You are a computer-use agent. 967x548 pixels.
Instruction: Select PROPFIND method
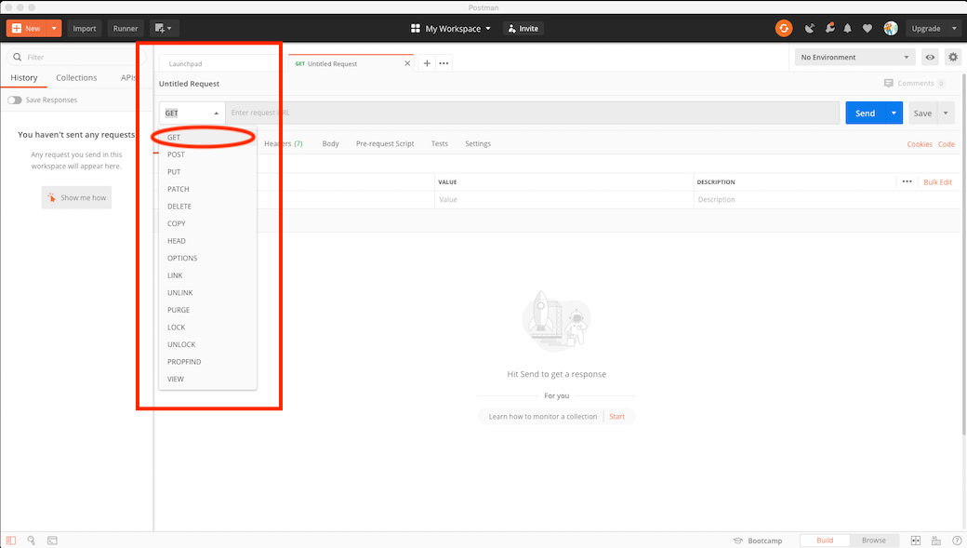[x=208, y=362]
